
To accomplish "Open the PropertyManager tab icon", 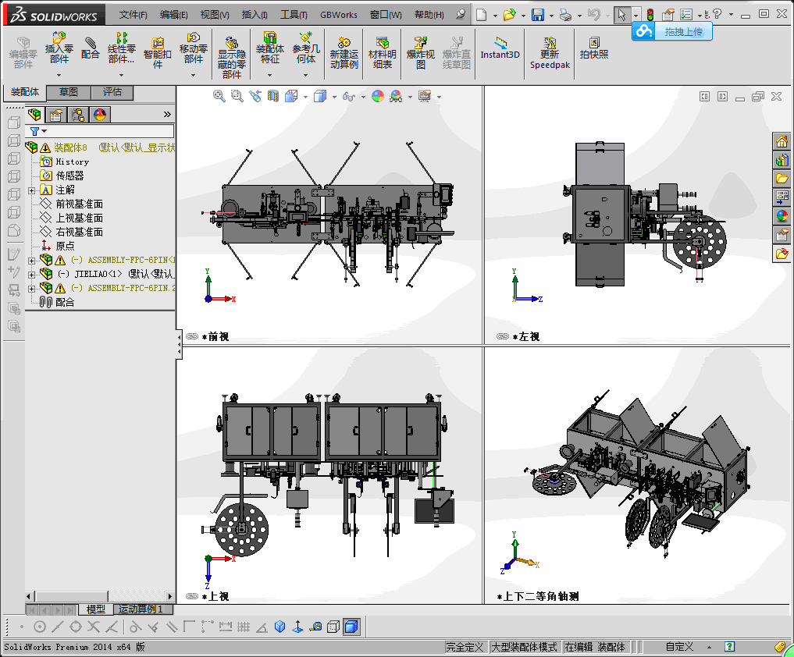I will coord(56,115).
